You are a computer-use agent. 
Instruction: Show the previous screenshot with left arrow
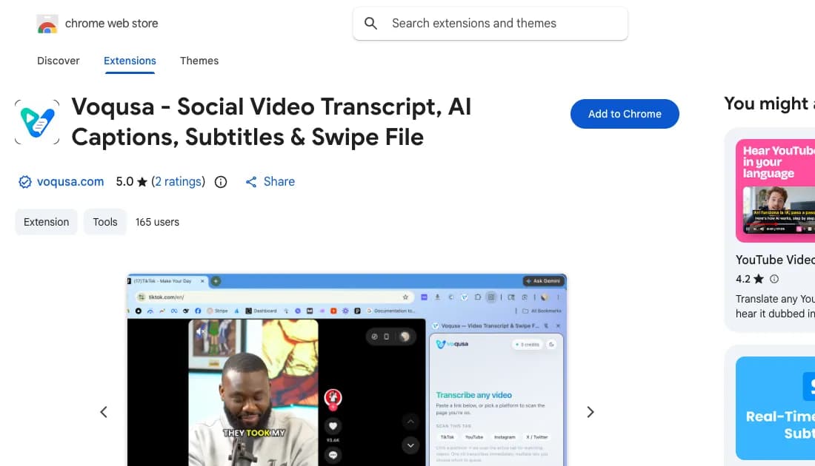104,412
